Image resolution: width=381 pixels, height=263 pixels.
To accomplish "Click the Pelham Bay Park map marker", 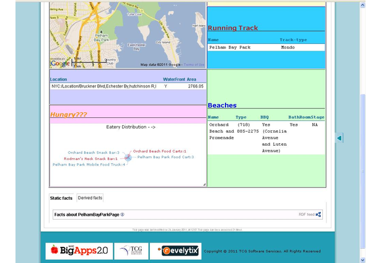I will (102, 32).
